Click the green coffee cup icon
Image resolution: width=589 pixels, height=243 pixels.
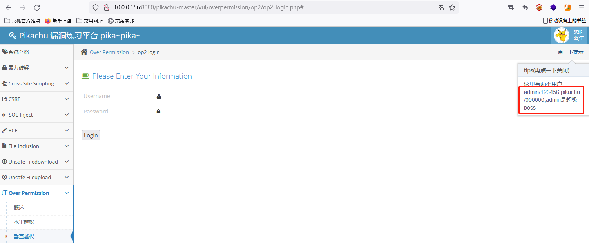(x=85, y=76)
